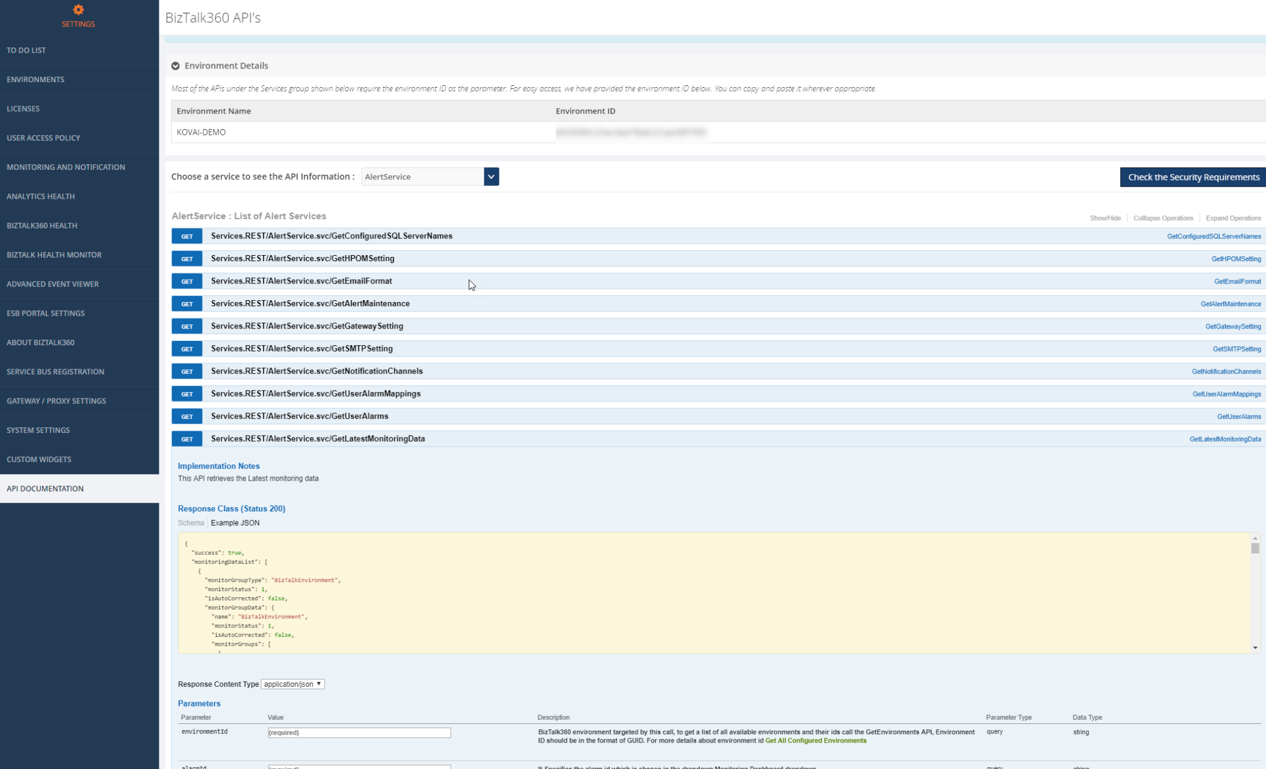Click the GET badge for GetUserAlarms
This screenshot has height=769, width=1266.
[187, 416]
